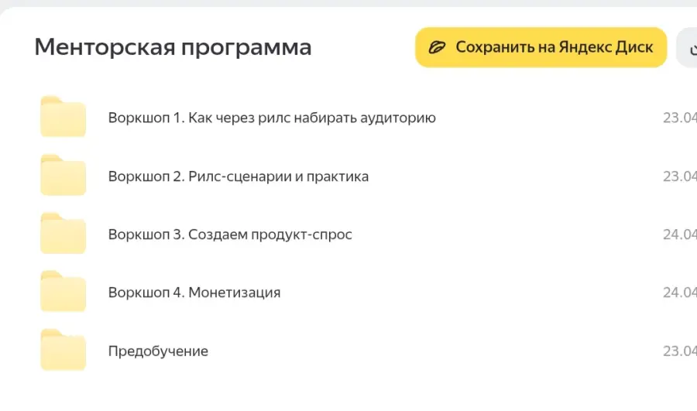697x411 pixels.
Task: Click the date of Воркшоп 4 row
Action: (x=679, y=293)
